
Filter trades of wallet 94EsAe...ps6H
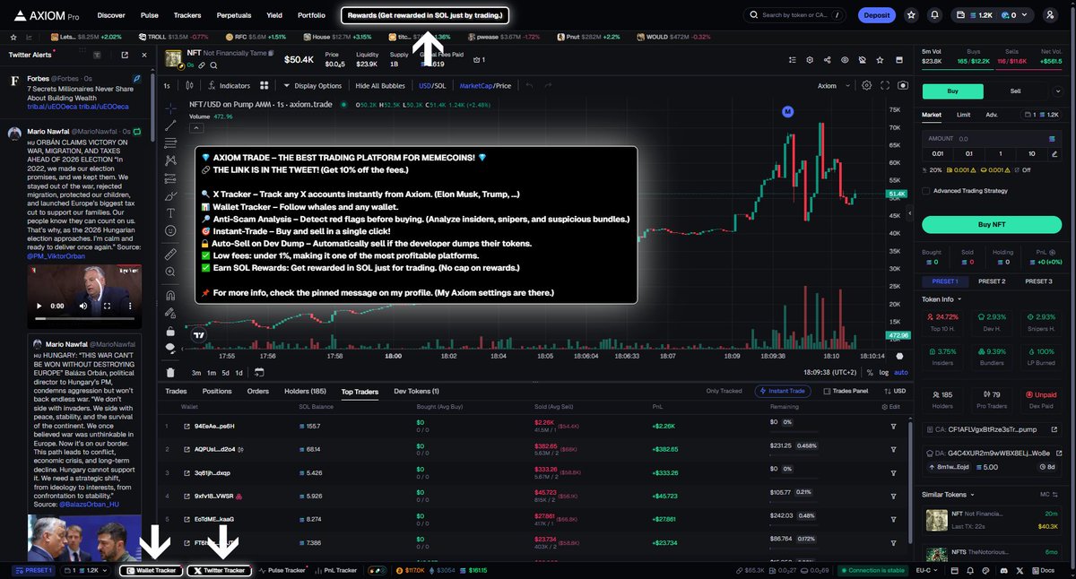coord(893,426)
